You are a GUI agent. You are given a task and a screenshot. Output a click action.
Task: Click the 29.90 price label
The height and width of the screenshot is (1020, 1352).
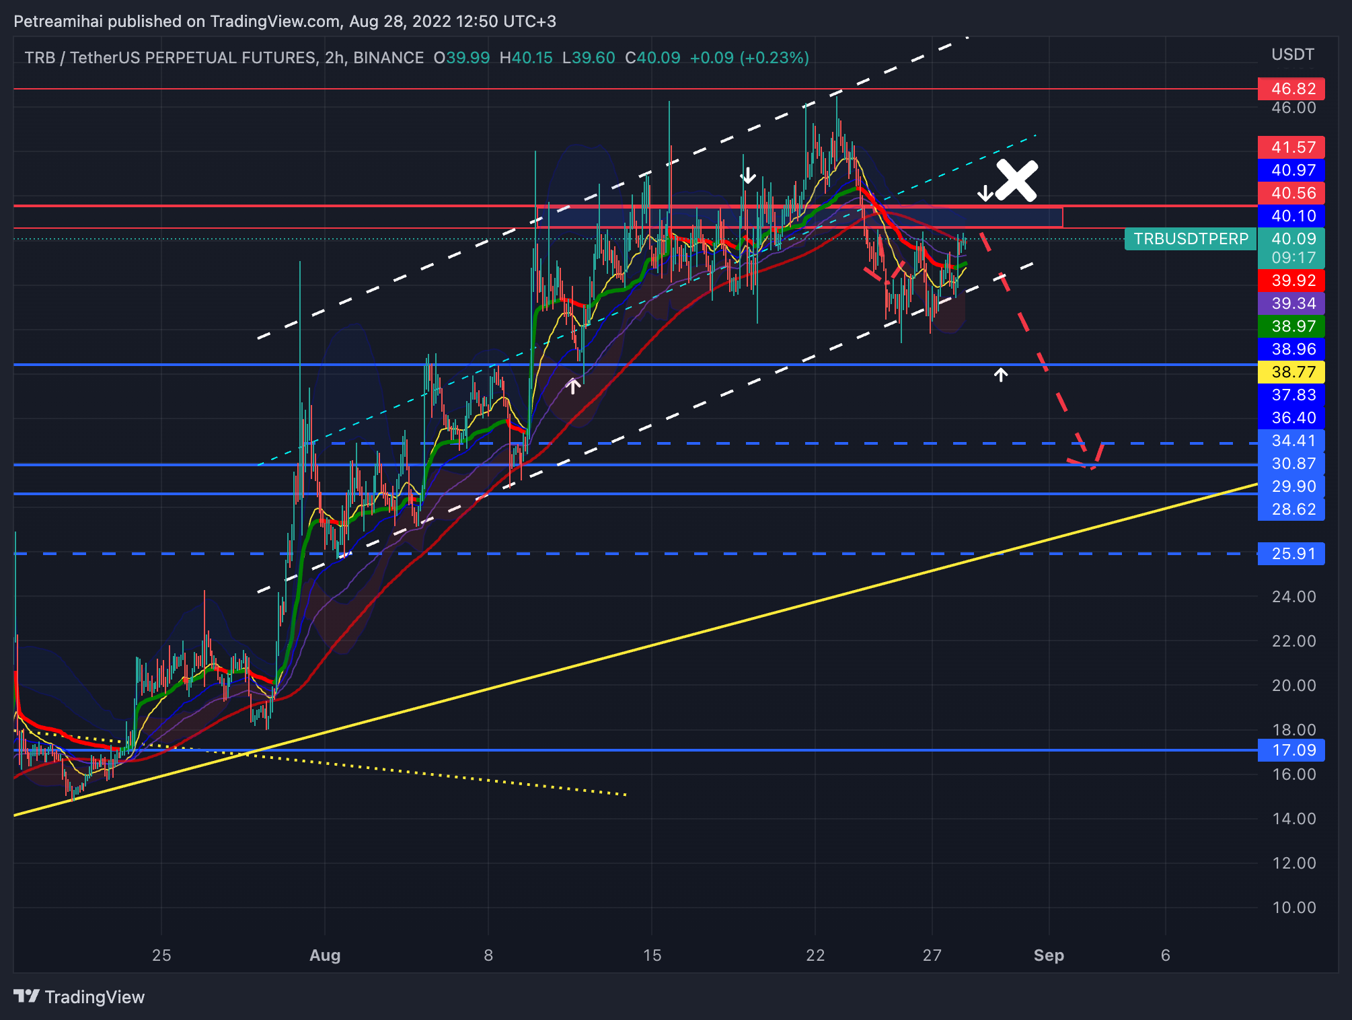click(1291, 486)
